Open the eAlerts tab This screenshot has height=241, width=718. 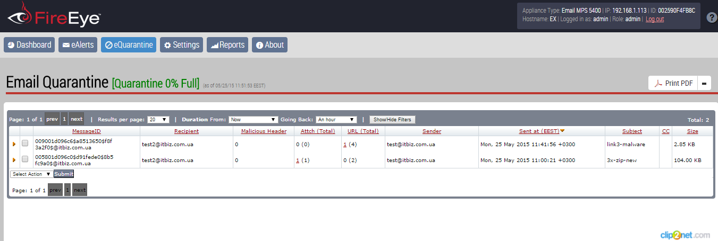[x=78, y=45]
